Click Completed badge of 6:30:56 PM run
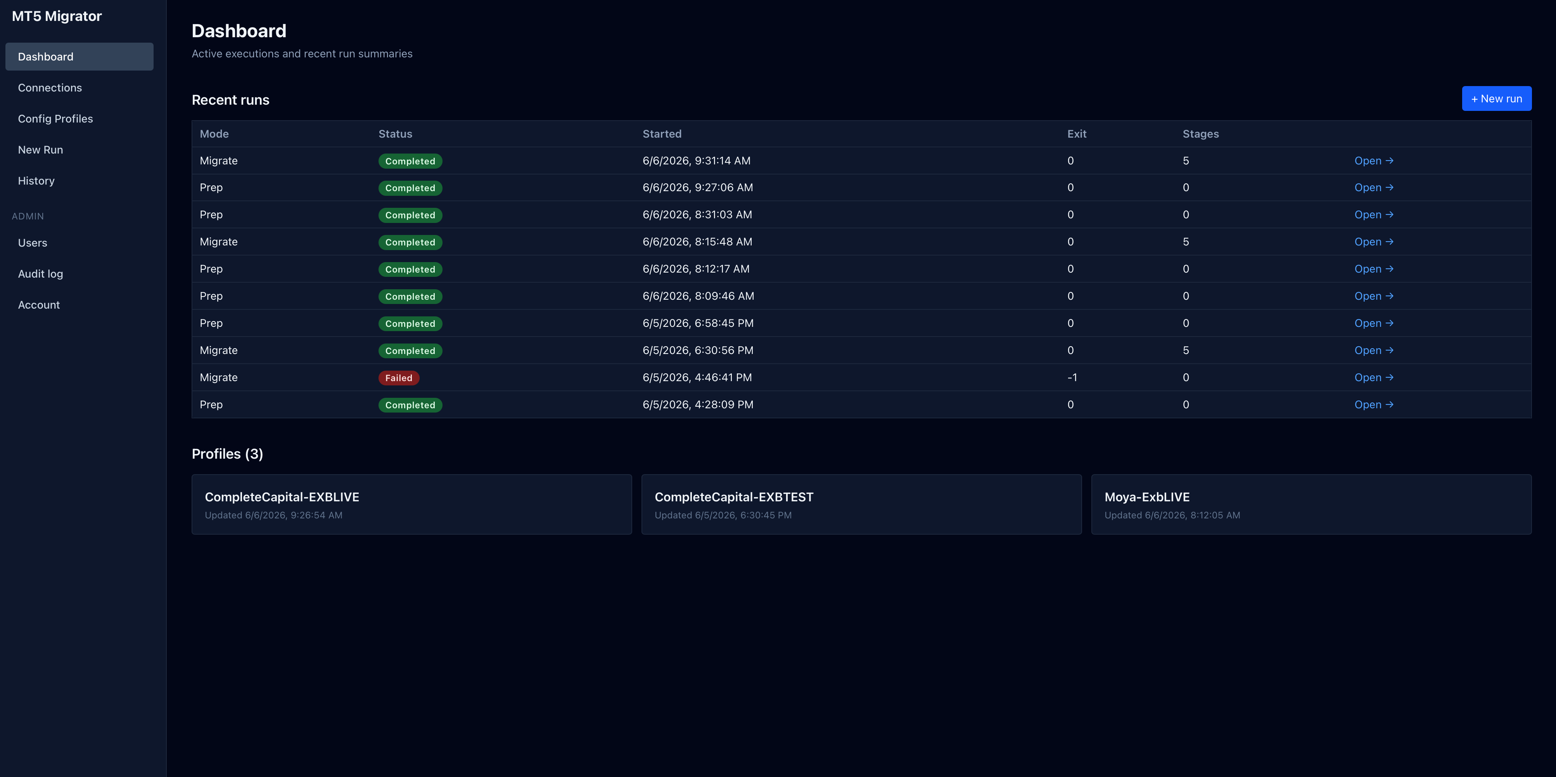Viewport: 1556px width, 777px height. [x=410, y=351]
